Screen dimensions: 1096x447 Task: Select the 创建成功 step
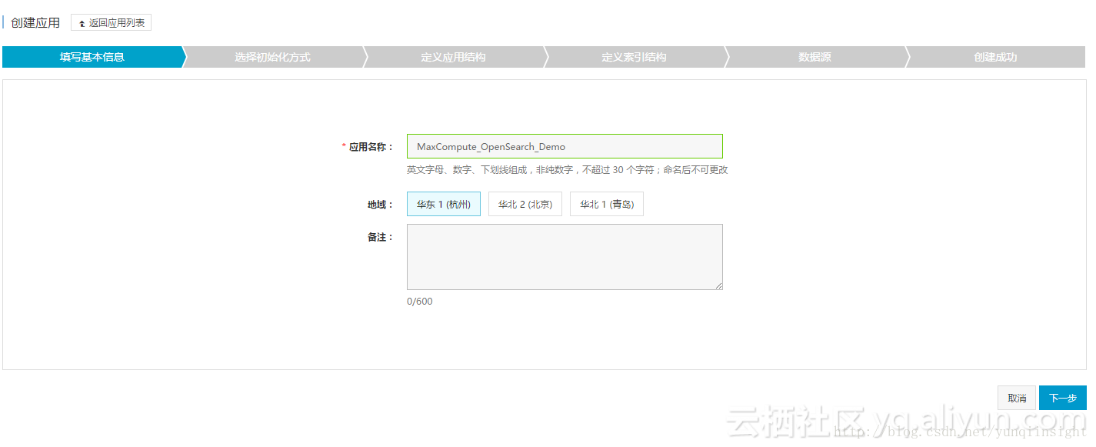click(996, 57)
